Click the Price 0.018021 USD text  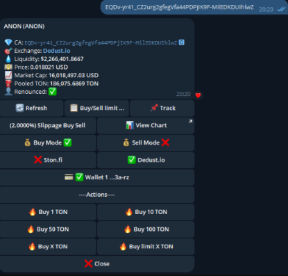(x=41, y=67)
